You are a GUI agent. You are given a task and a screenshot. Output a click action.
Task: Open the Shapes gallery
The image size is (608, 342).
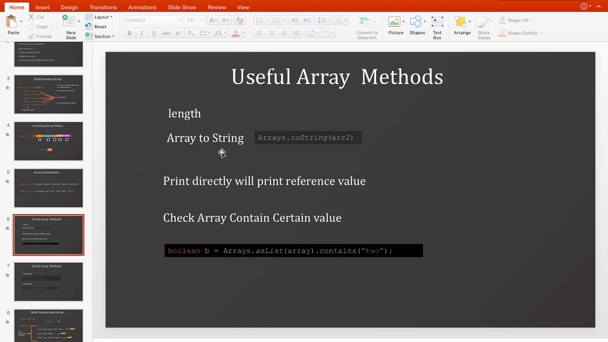(417, 26)
